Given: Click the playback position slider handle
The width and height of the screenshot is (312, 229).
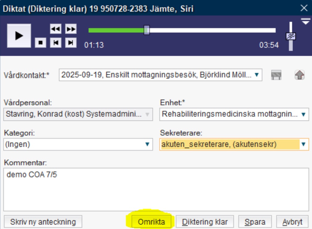Looking at the screenshot, I should pos(147,30).
